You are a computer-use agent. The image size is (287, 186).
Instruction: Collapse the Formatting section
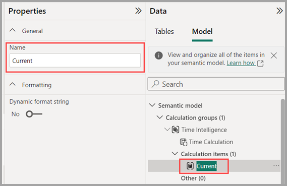pyautogui.click(x=13, y=85)
